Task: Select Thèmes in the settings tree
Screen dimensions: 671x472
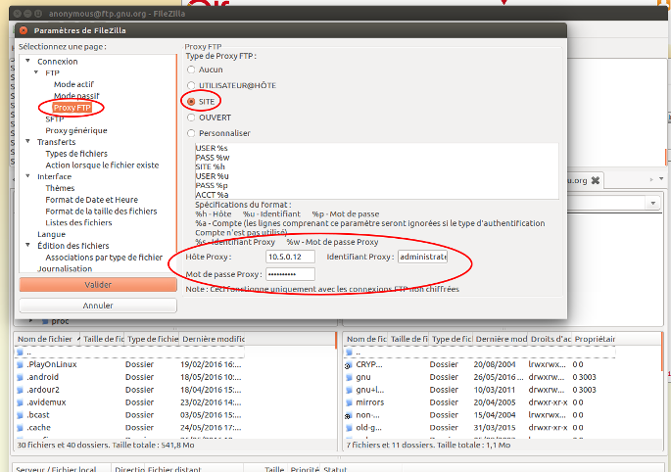Action: tap(60, 188)
